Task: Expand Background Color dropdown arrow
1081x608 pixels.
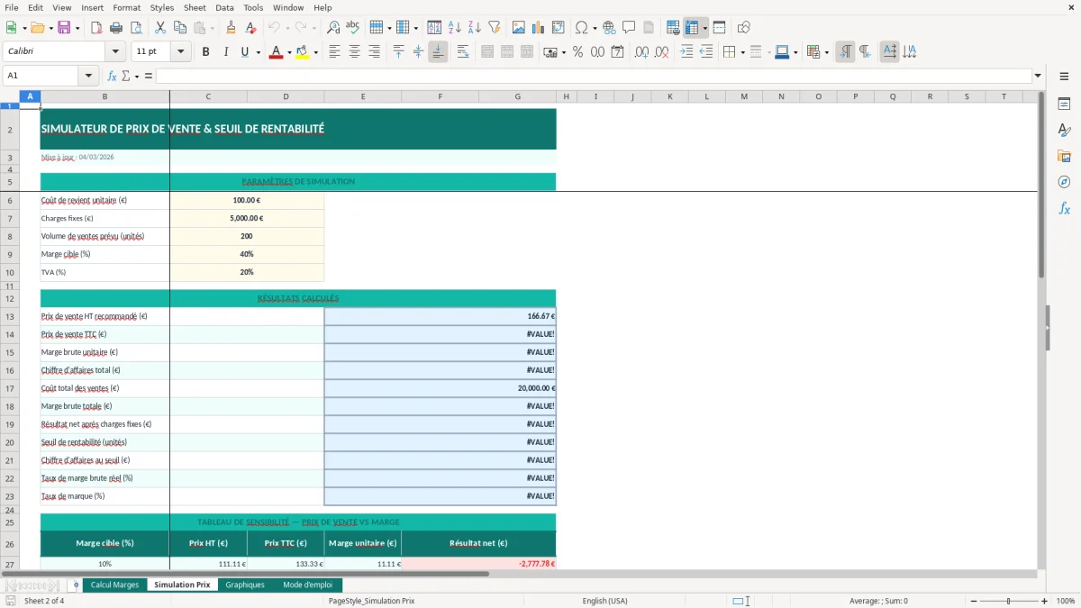Action: (x=315, y=52)
